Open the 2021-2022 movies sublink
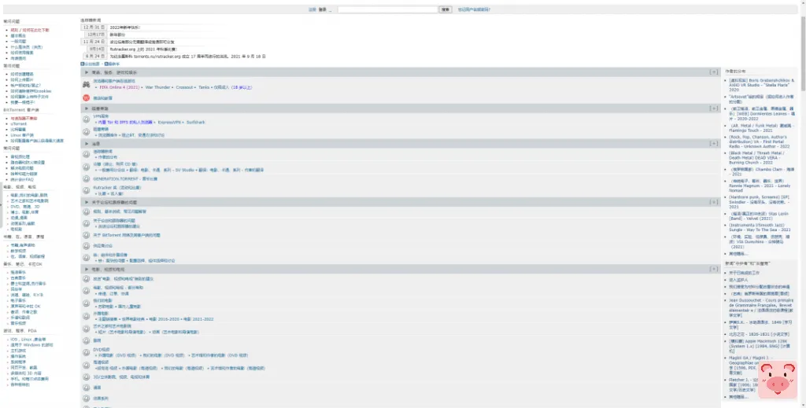 pyautogui.click(x=198, y=319)
